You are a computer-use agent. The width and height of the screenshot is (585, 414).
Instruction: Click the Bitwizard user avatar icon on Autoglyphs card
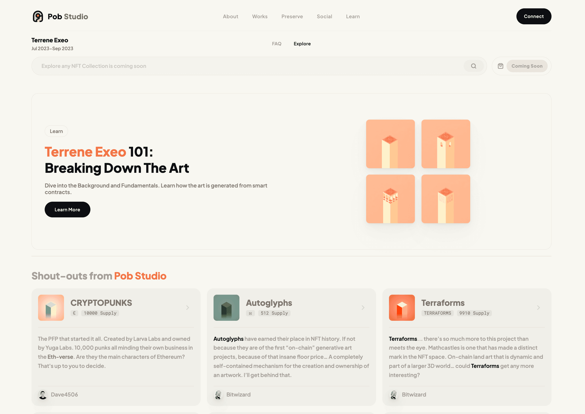[x=219, y=394]
